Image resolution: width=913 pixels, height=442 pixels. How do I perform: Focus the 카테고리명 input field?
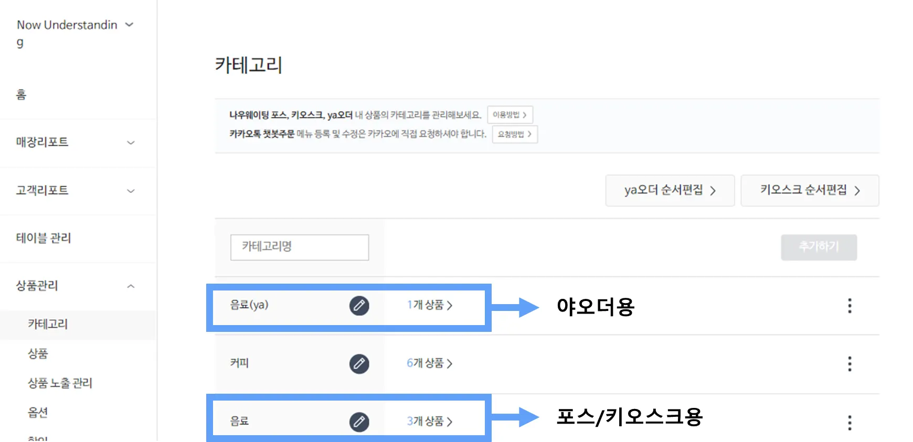300,247
